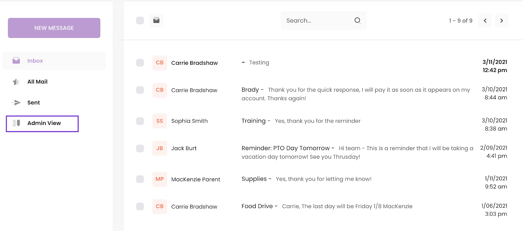Image resolution: width=523 pixels, height=231 pixels.
Task: Go to the previous page of messages
Action: click(485, 21)
